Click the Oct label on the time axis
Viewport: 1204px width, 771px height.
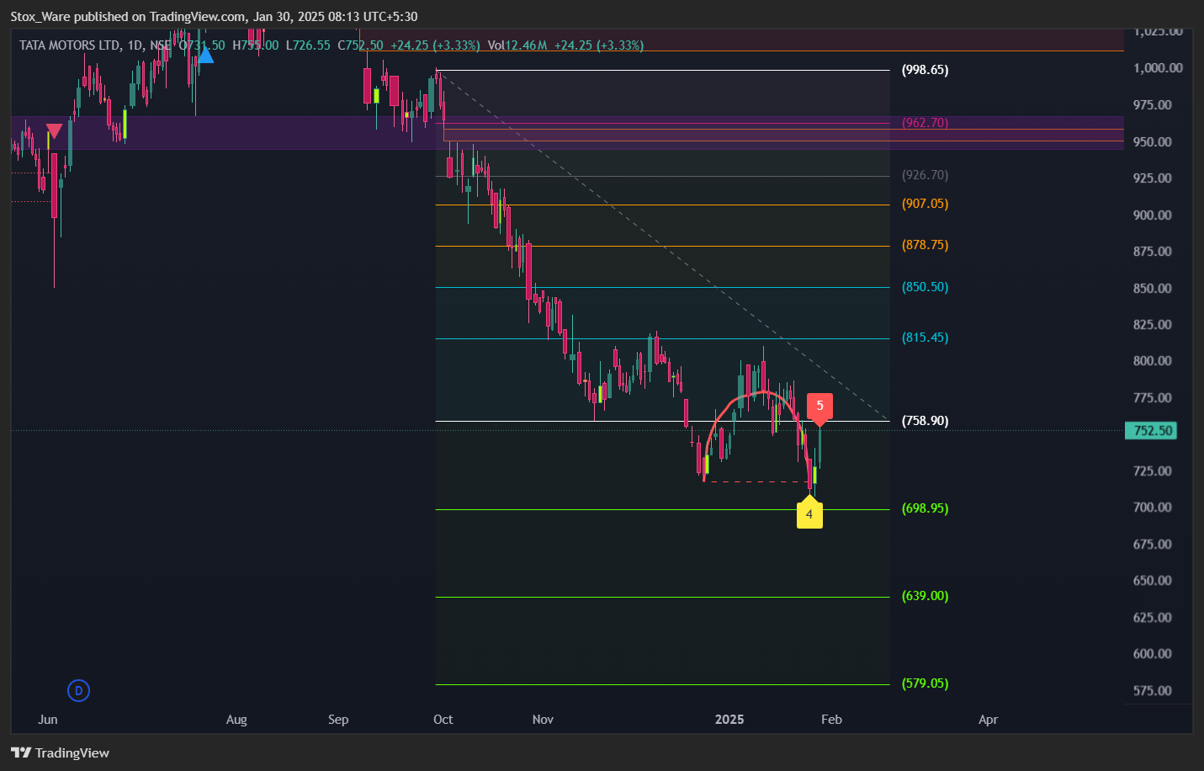443,720
